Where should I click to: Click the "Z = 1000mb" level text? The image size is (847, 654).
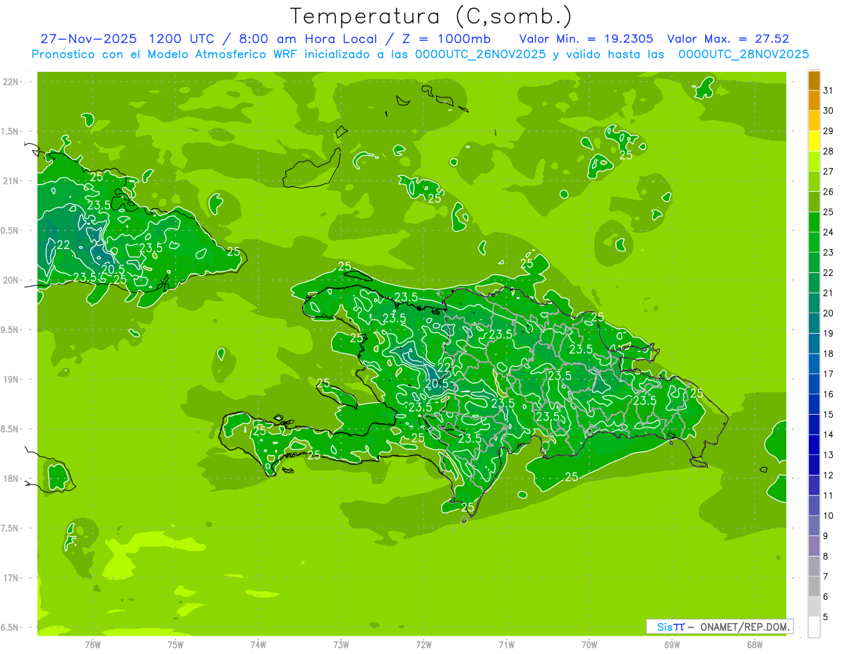(x=446, y=39)
